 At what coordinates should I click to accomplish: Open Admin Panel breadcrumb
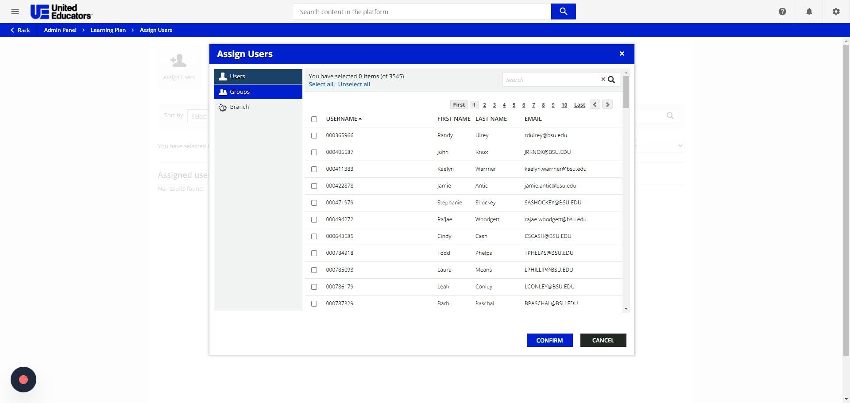click(x=60, y=30)
